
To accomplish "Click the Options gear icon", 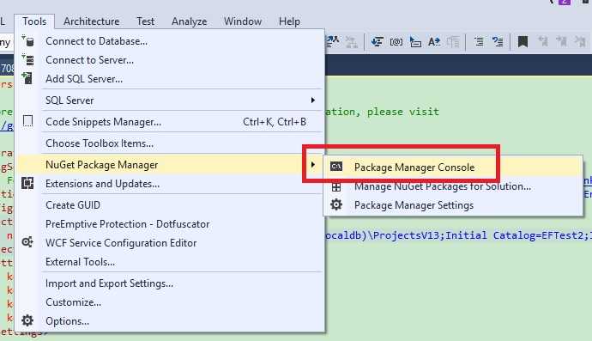I will (x=27, y=320).
